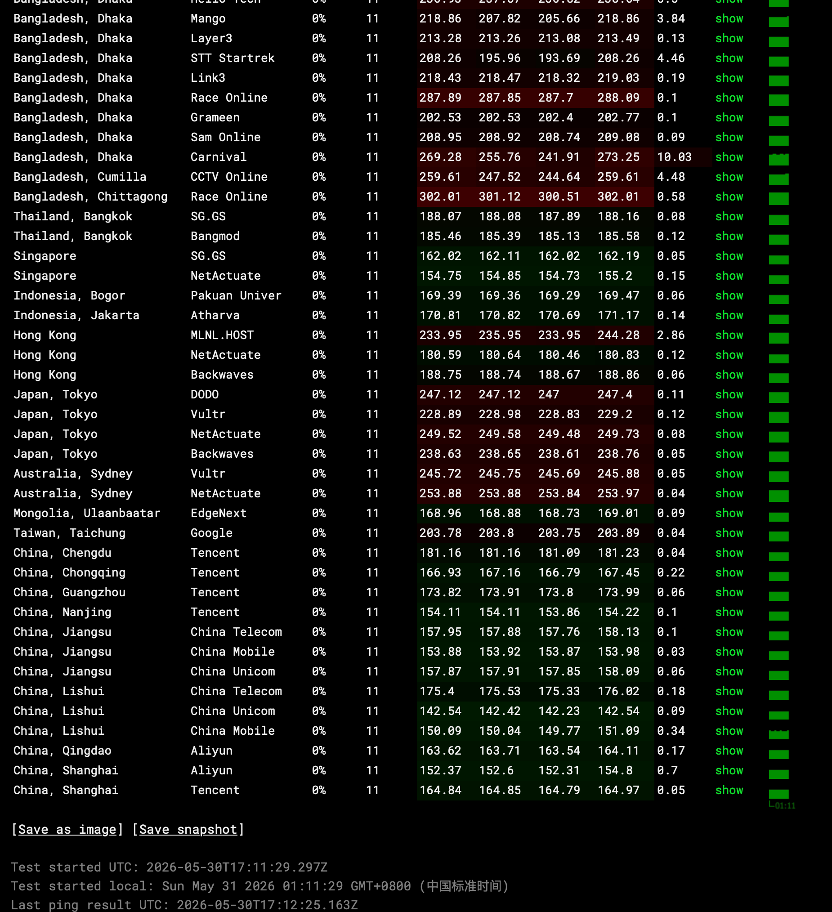Click show for MLNL.HOST Hong Kong row
The width and height of the screenshot is (832, 912).
click(x=729, y=335)
